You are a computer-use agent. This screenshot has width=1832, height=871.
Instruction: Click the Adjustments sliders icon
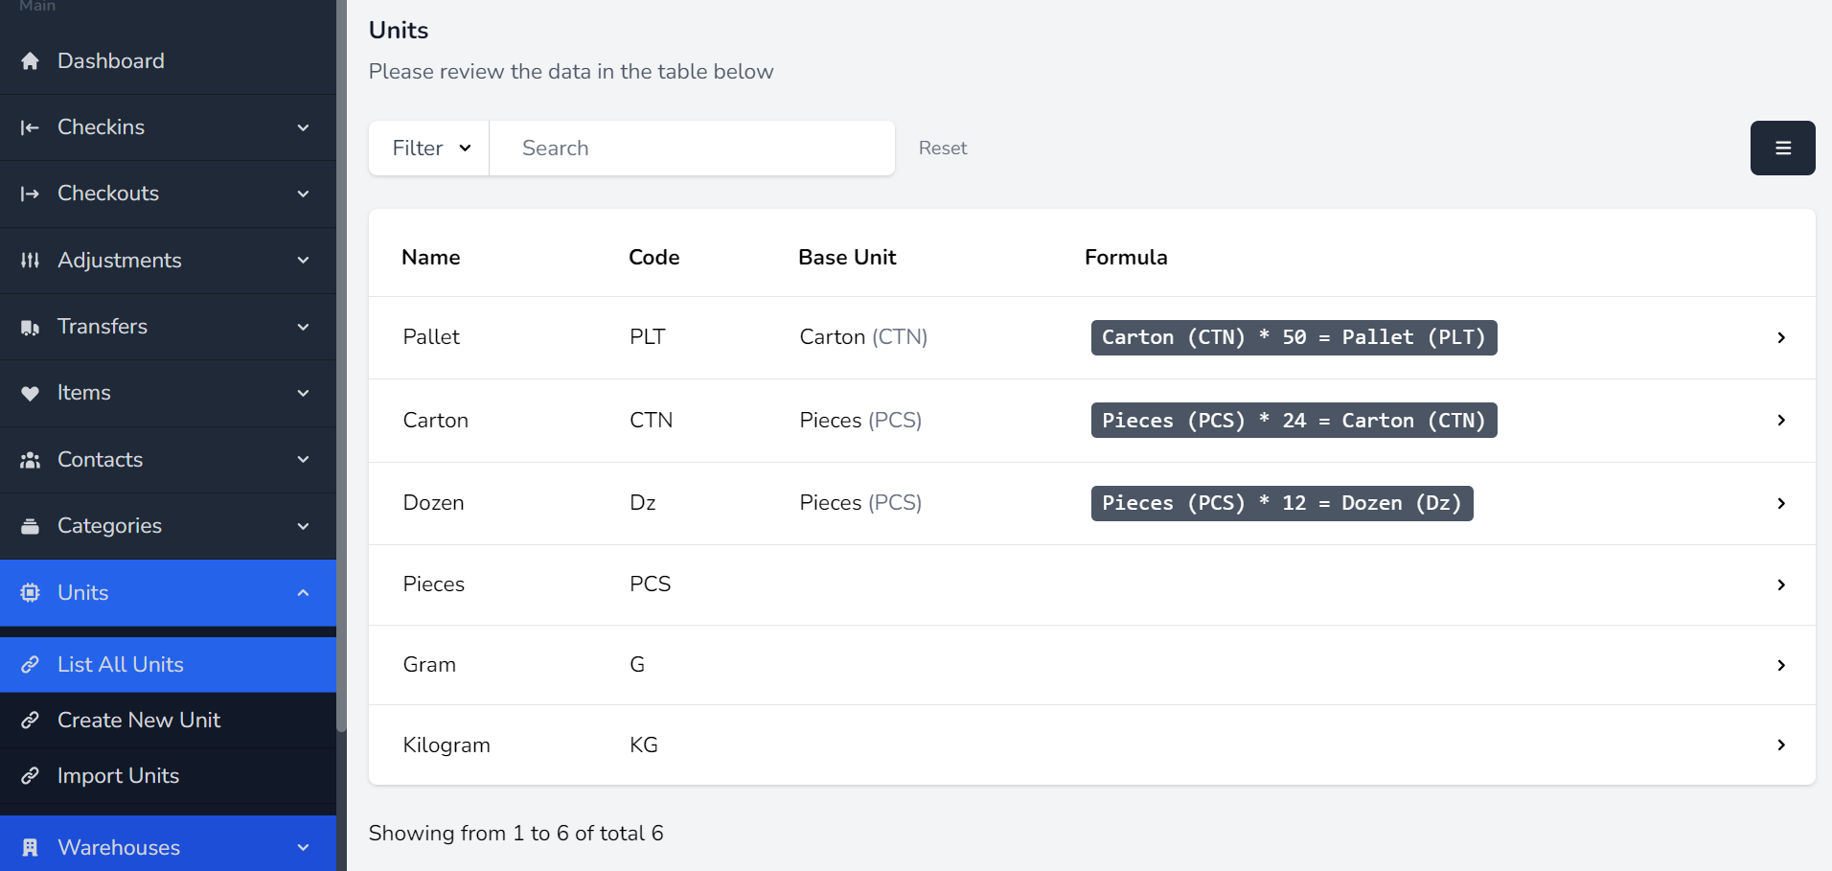pyautogui.click(x=30, y=261)
